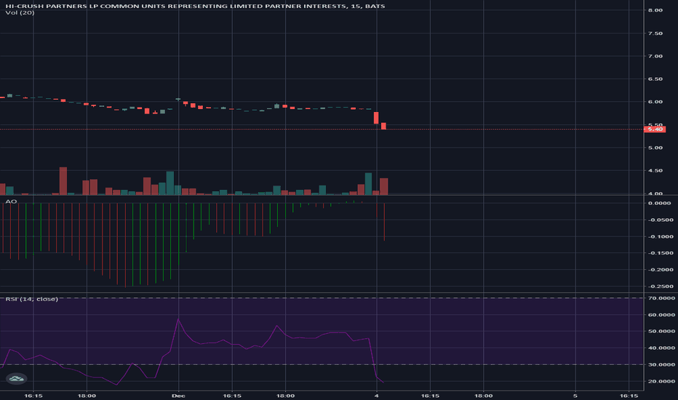
Task: Click the TradingView cloud logo icon
Action: (17, 379)
